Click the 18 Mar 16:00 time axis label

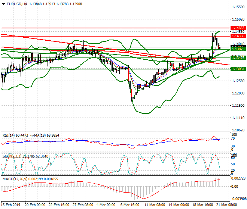pyautogui.click(x=202, y=205)
